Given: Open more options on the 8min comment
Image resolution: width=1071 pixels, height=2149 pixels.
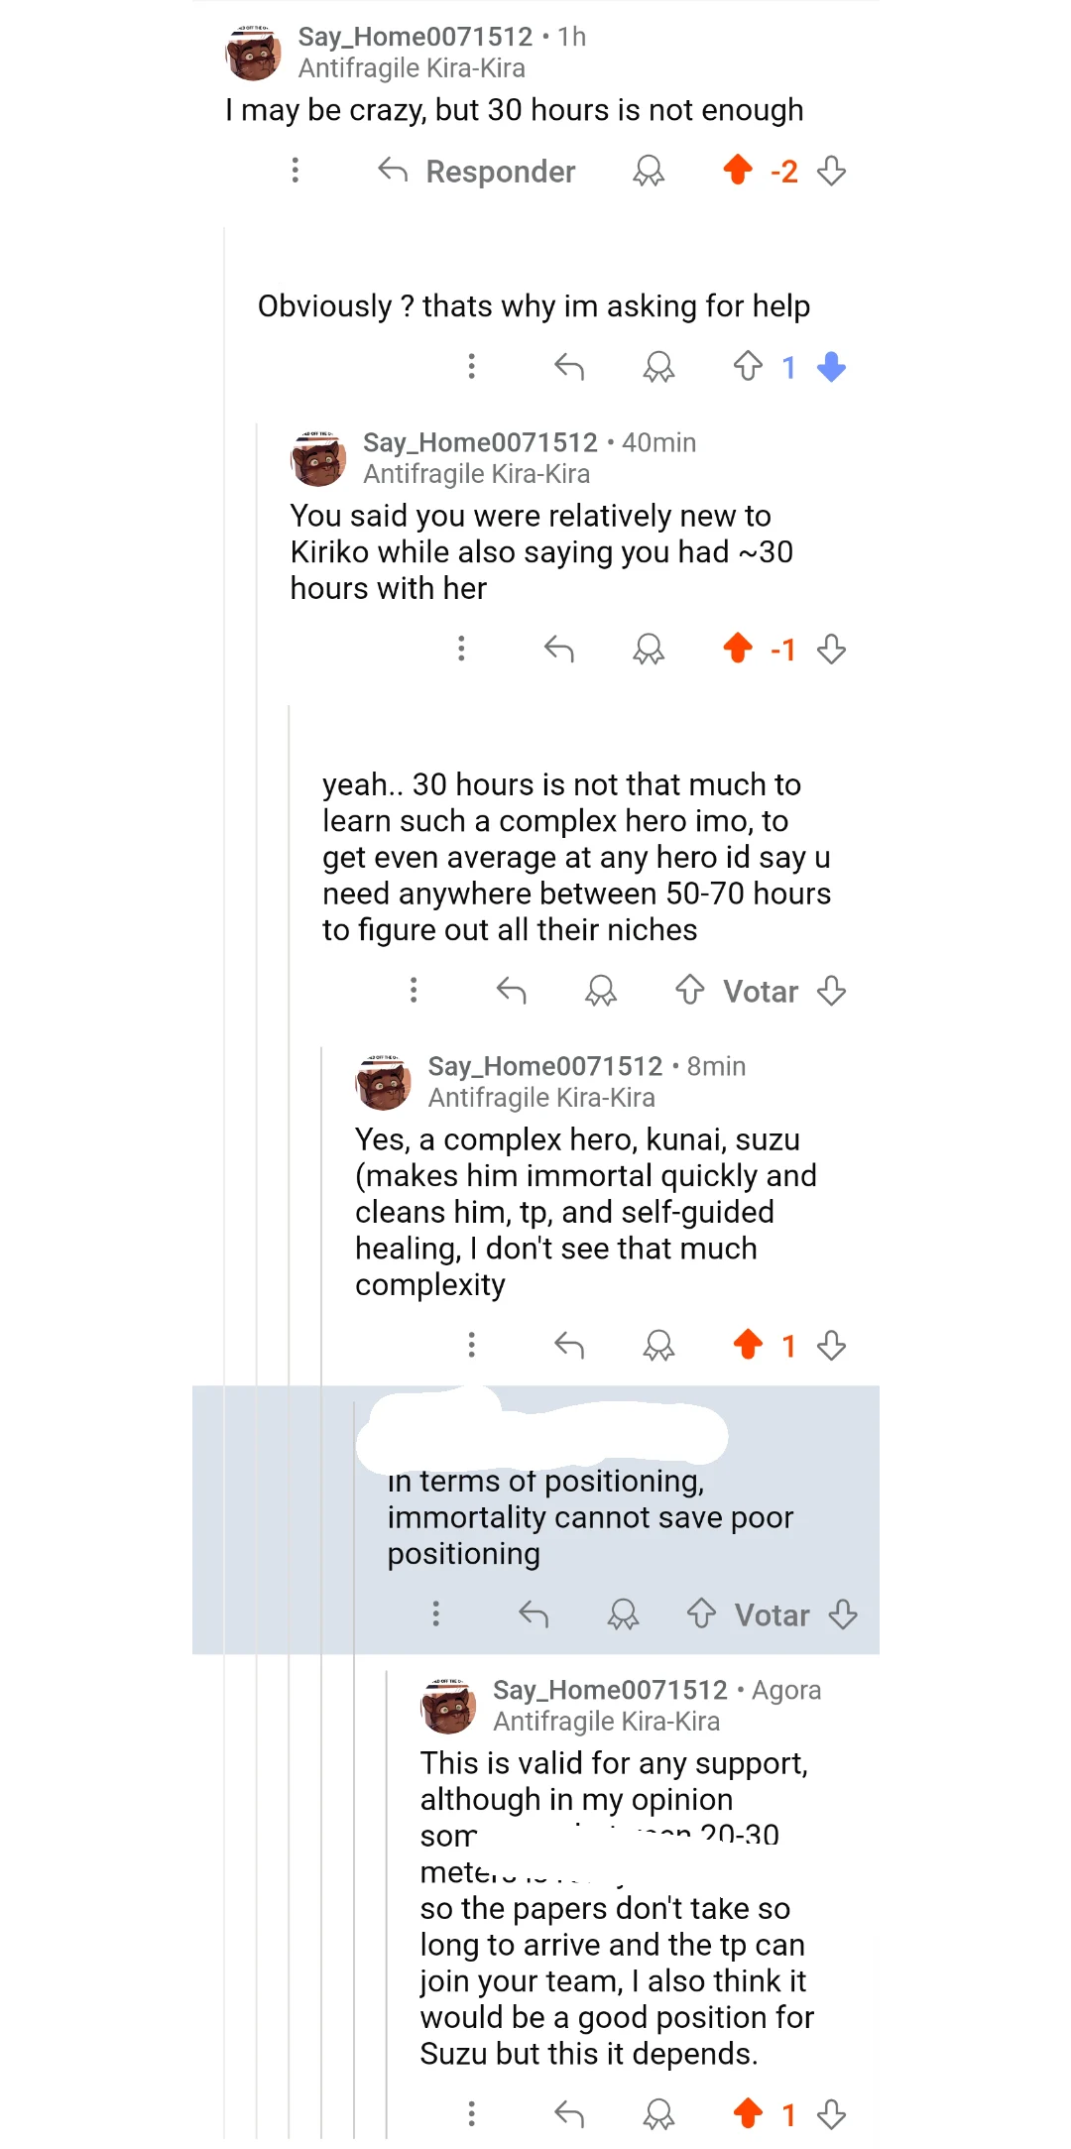Looking at the screenshot, I should point(472,1345).
